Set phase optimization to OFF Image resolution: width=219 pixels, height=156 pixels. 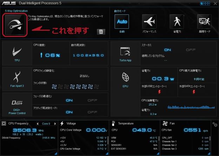(x=92, y=100)
